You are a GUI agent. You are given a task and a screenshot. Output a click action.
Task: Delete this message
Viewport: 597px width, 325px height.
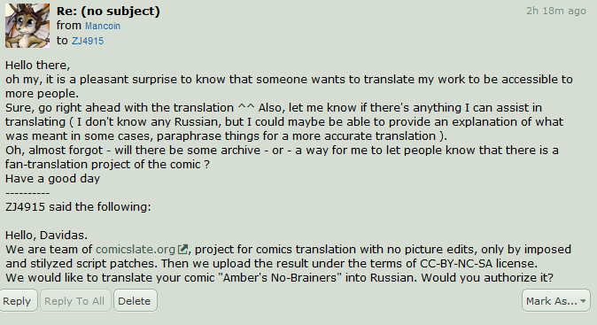pos(135,300)
